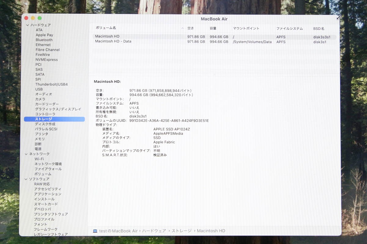Select the Macintosh HD - Data volume row
The height and width of the screenshot is (244, 367).
coord(113,41)
